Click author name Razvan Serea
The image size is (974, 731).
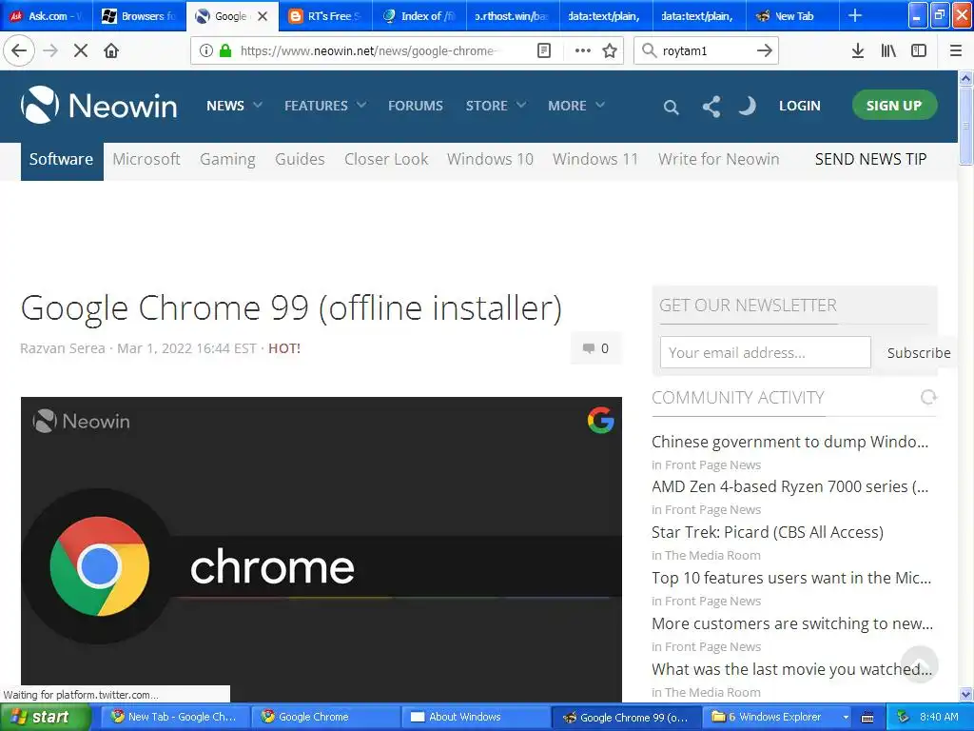point(63,348)
